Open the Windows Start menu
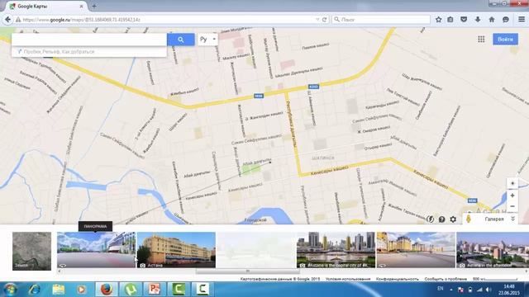The height and width of the screenshot is (297, 529). 10,290
